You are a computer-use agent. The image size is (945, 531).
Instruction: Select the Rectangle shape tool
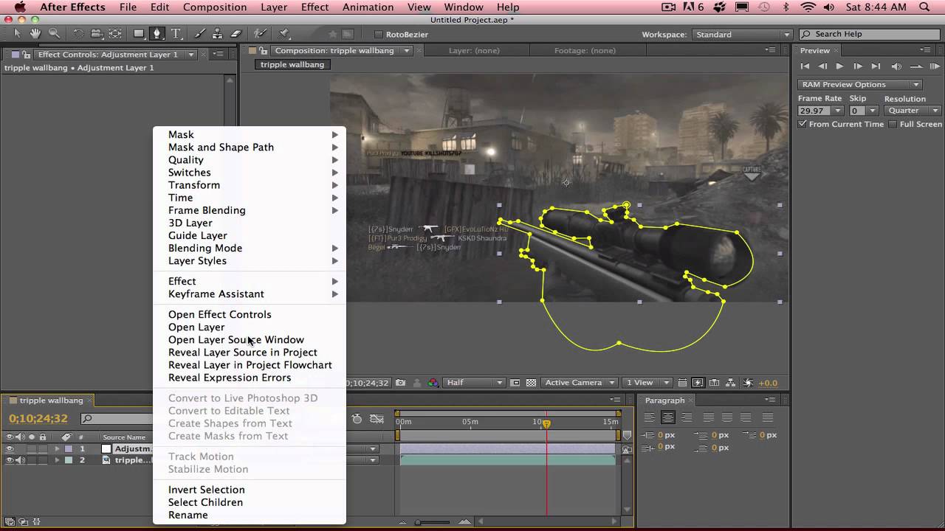[139, 34]
